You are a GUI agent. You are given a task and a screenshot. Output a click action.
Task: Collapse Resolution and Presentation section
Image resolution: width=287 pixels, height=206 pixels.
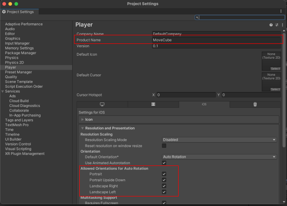coord(82,128)
